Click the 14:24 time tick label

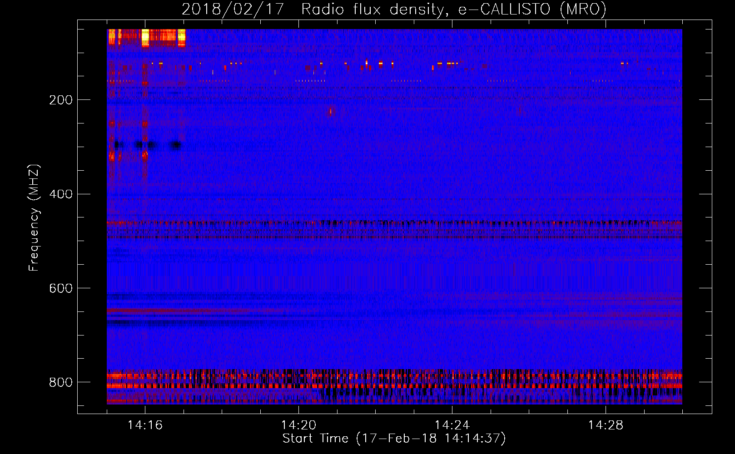coord(452,425)
